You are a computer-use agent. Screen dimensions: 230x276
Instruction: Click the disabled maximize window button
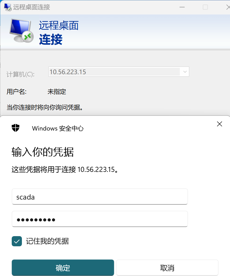[x=205, y=7]
